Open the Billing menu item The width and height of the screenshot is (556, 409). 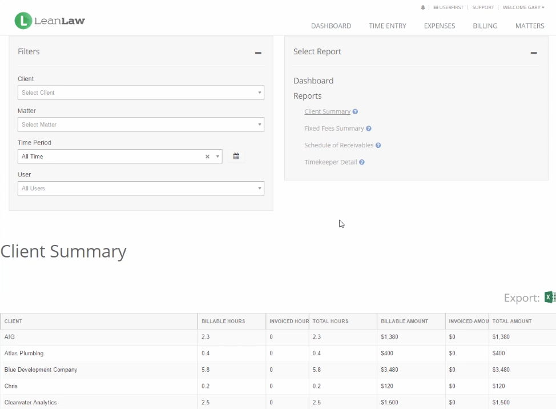(485, 26)
